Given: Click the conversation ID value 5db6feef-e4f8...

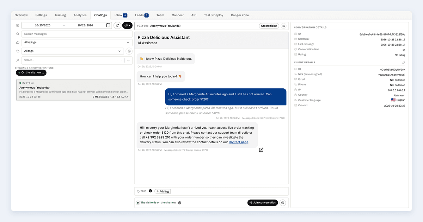Looking at the screenshot, I should pyautogui.click(x=382, y=34).
